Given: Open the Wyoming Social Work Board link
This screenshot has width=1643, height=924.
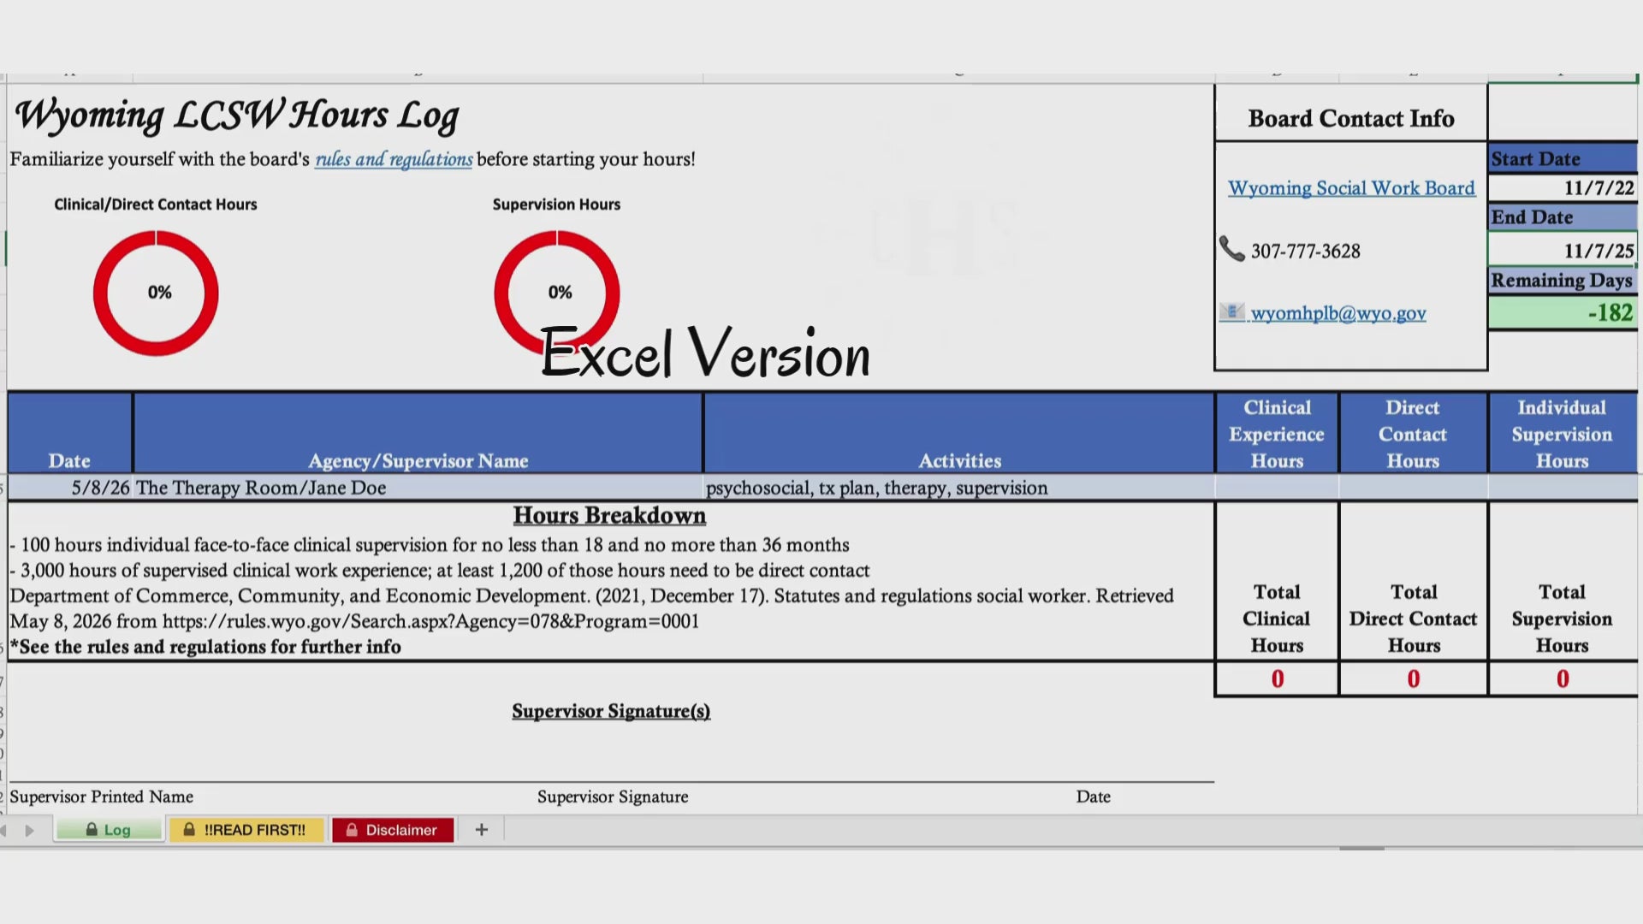Looking at the screenshot, I should pyautogui.click(x=1351, y=188).
